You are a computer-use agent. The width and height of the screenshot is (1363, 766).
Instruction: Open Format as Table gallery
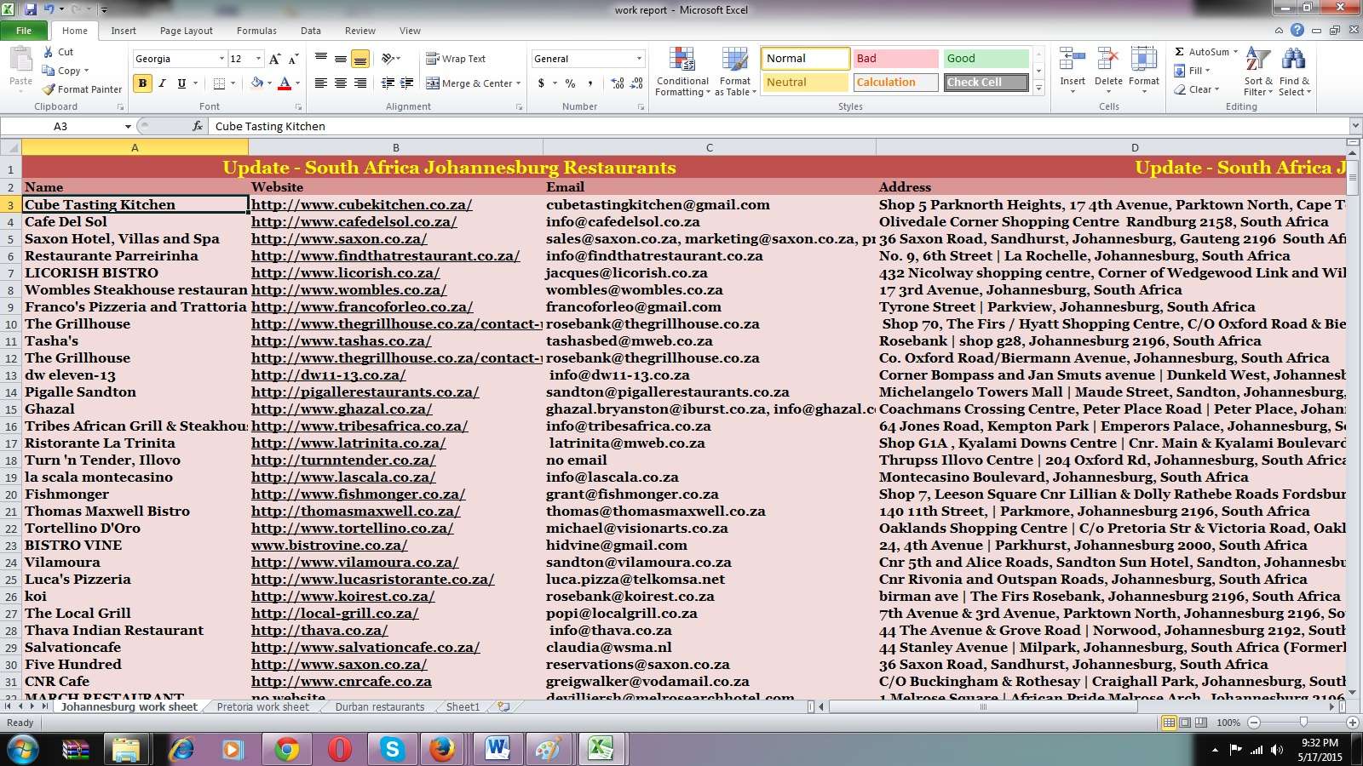coord(735,71)
